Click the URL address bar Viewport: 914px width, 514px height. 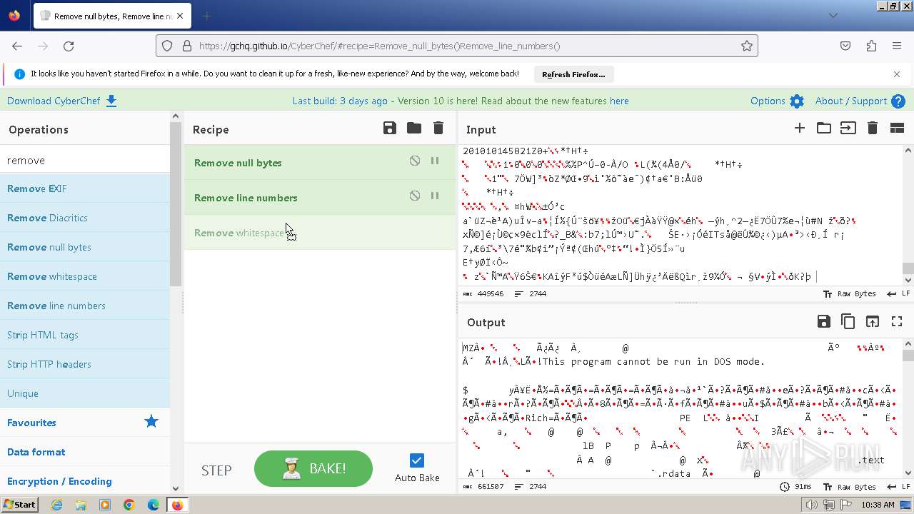[x=457, y=46]
